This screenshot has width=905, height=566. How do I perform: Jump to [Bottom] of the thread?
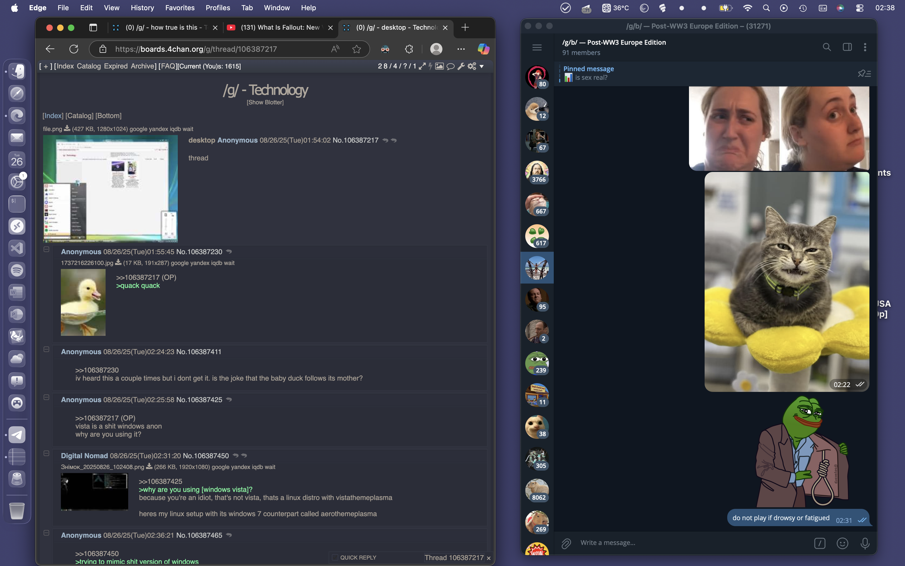[x=109, y=116]
